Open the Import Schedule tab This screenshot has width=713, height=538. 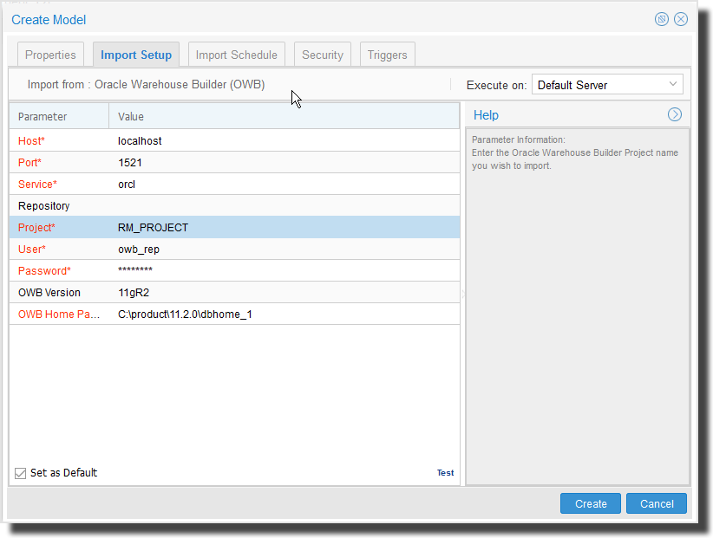point(237,55)
